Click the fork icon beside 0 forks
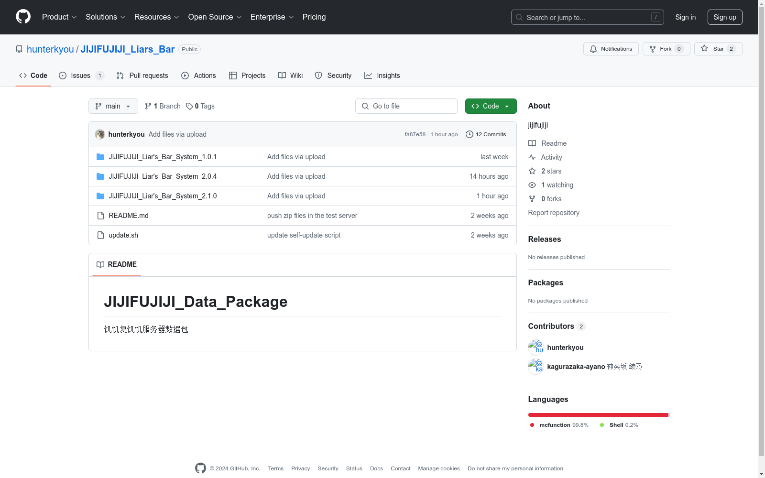765x478 pixels. coord(532,199)
